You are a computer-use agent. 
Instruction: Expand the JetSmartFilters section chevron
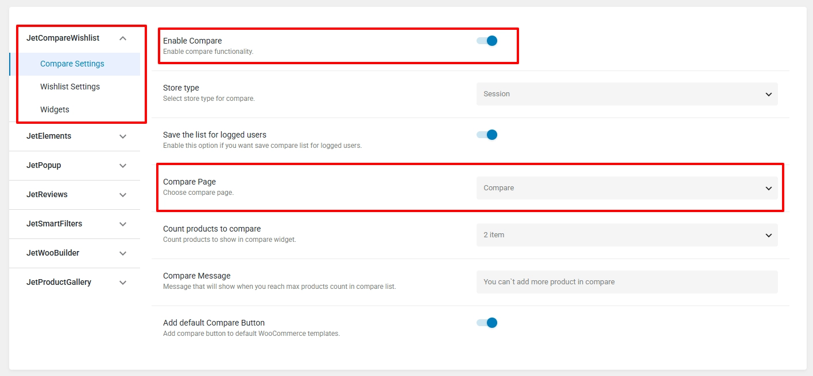tap(122, 224)
